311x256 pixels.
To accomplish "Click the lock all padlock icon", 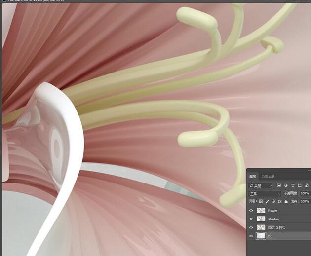I will pyautogui.click(x=286, y=202).
